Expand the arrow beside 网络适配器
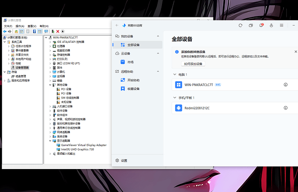Viewport: 298px width, 192px height. point(50,132)
